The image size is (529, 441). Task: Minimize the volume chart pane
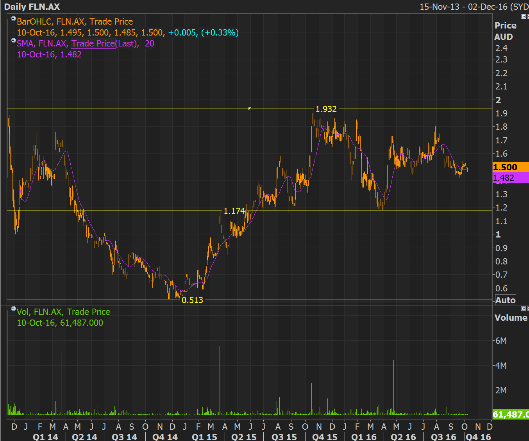click(x=524, y=309)
